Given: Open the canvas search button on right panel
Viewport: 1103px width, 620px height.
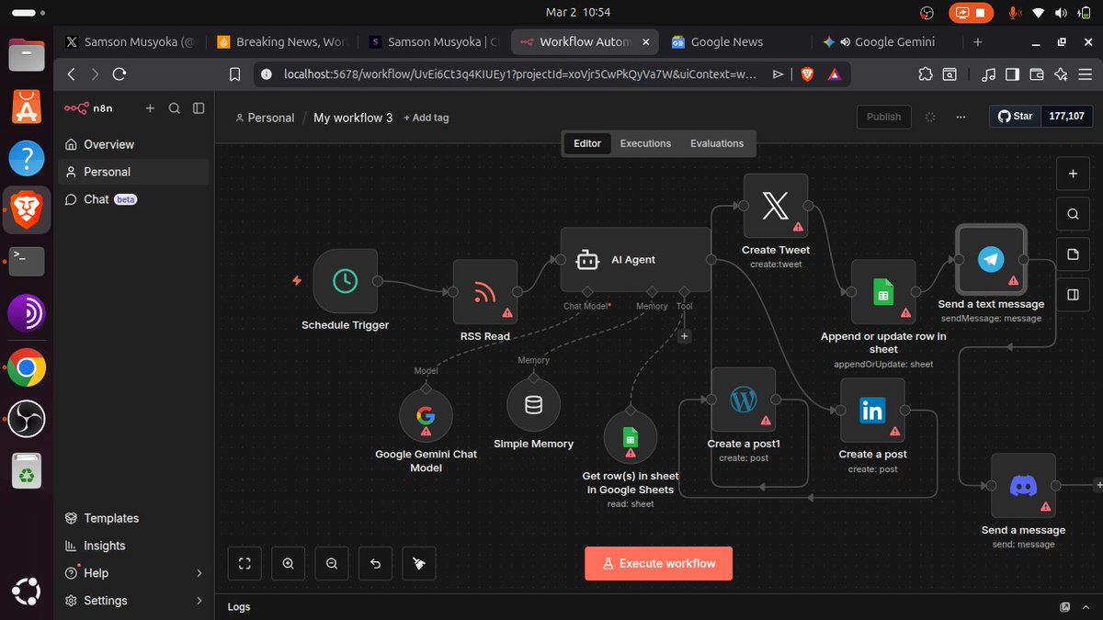Looking at the screenshot, I should click(x=1073, y=214).
